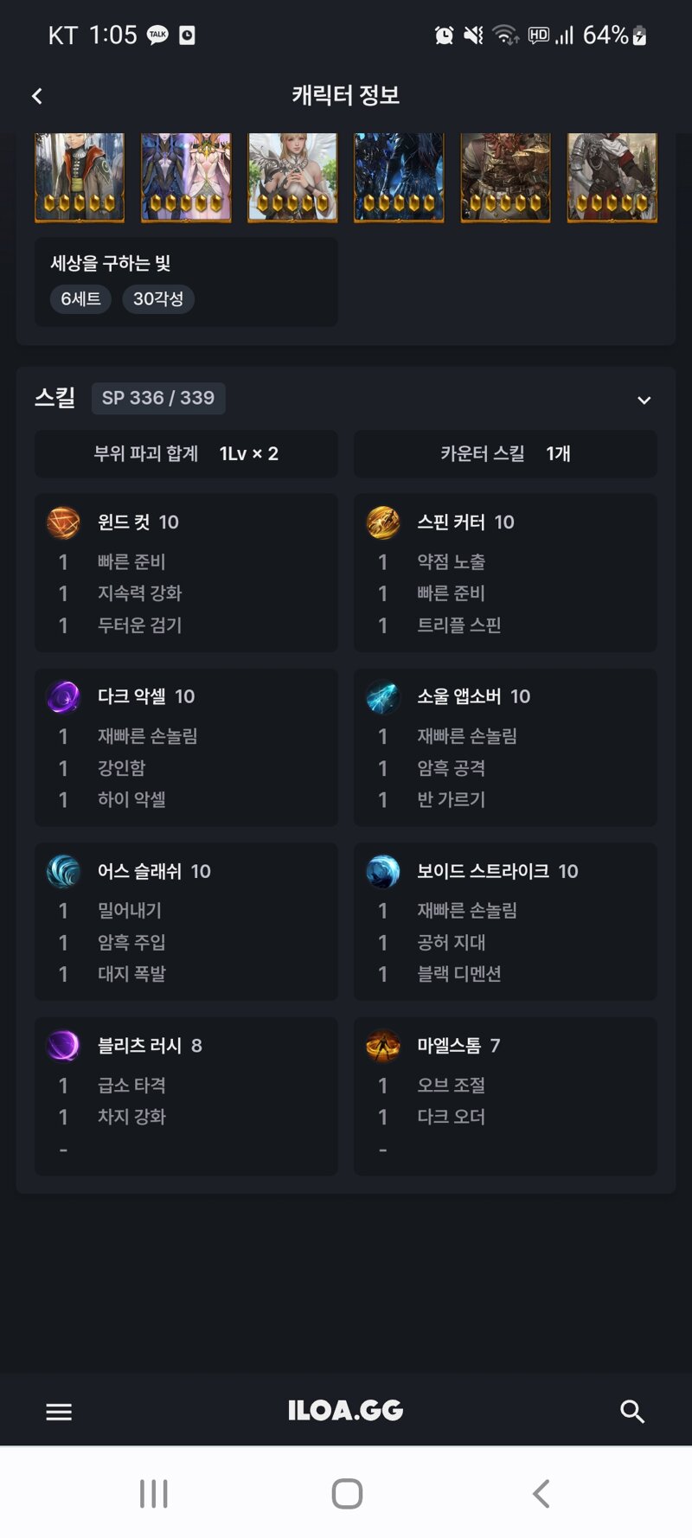Tap the 스핀 커터 skill icon
Image resolution: width=692 pixels, height=1538 pixels.
[383, 522]
